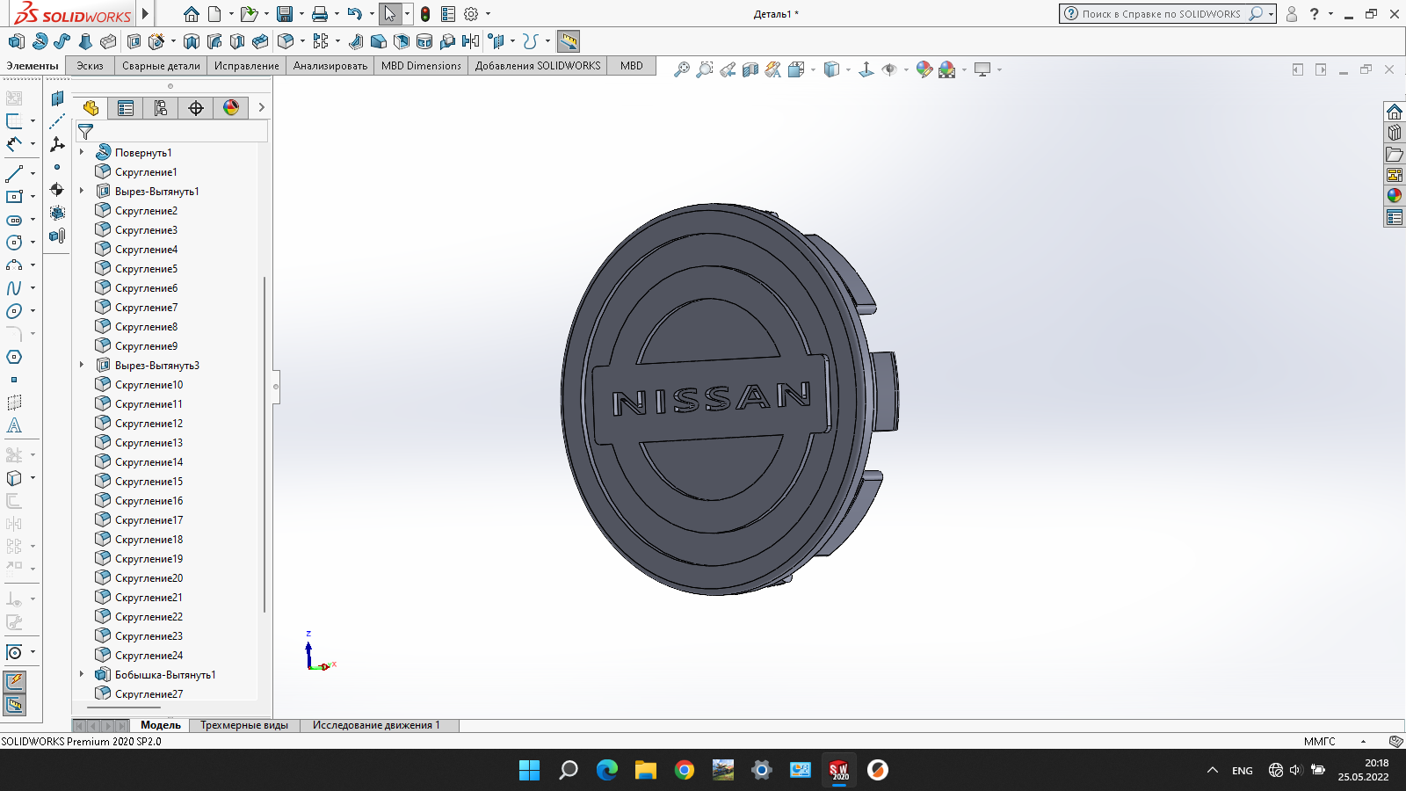Expand the Вырез-Вытянуть3 feature node
1406x791 pixels.
(x=82, y=365)
